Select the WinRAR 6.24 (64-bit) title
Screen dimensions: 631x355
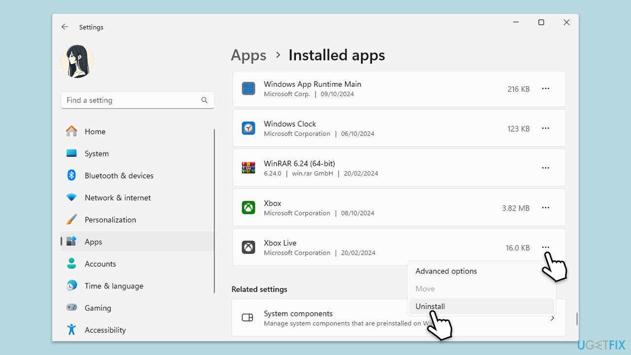pyautogui.click(x=300, y=164)
